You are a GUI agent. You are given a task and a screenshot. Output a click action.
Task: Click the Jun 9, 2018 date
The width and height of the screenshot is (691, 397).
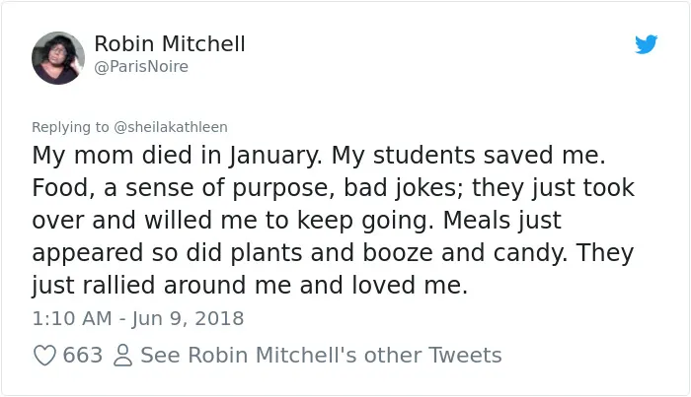188,318
